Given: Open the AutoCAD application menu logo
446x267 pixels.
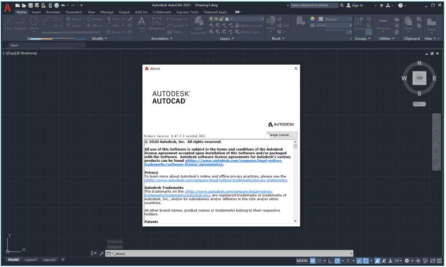Looking at the screenshot, I should tap(7, 8).
